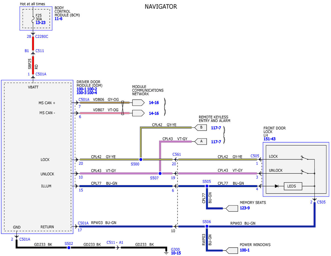Open the 11-6 Body Control Module reference

[x=59, y=19]
